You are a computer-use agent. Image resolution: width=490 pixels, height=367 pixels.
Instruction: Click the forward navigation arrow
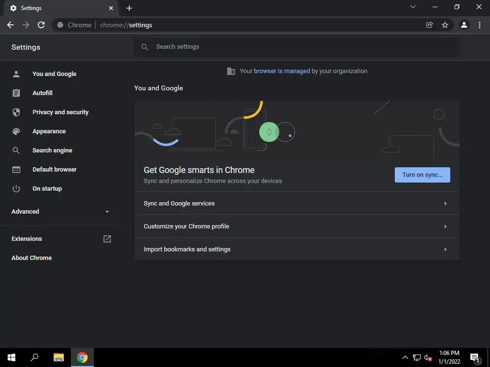(x=26, y=25)
